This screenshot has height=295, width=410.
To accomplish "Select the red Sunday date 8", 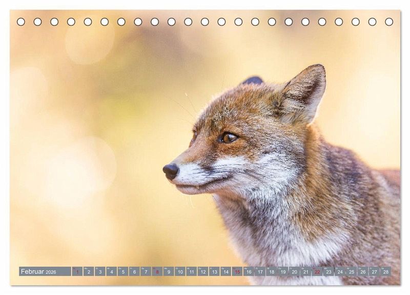I will tap(157, 271).
